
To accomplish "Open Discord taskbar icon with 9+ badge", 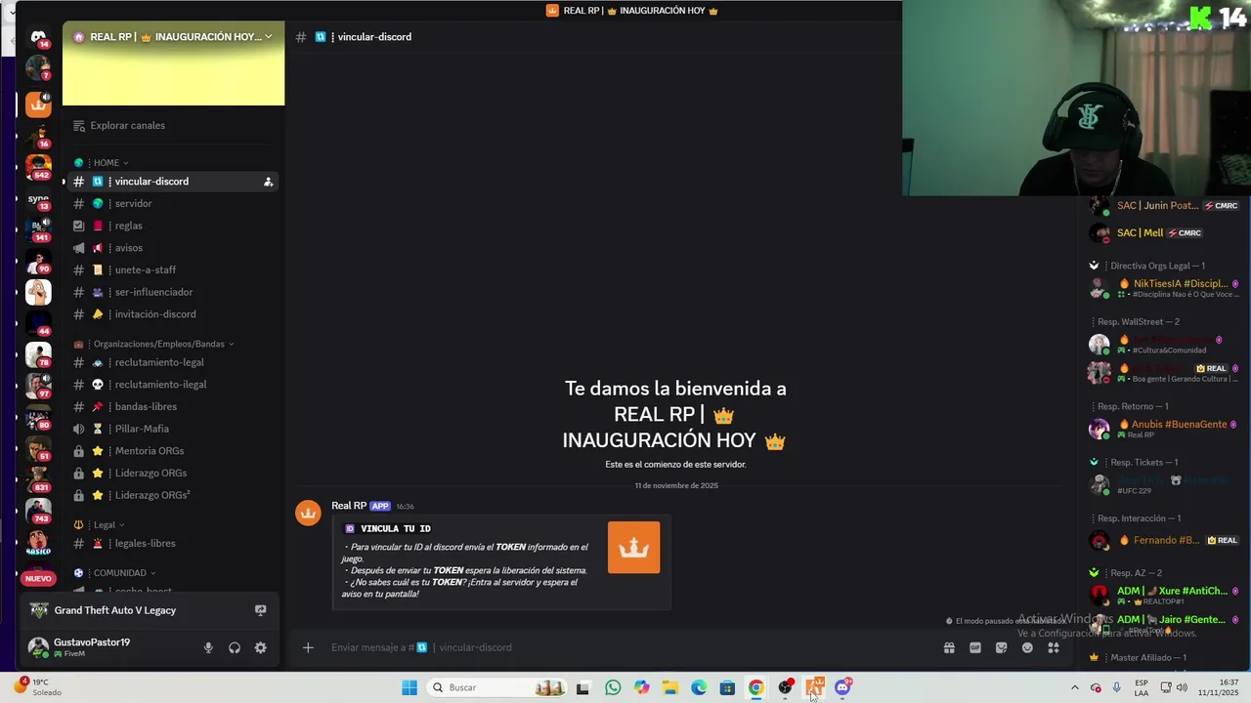I will pyautogui.click(x=843, y=687).
